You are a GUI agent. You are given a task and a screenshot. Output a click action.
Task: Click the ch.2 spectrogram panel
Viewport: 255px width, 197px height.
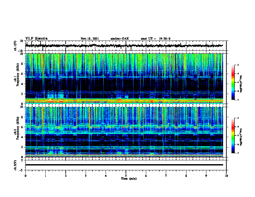pyautogui.click(x=124, y=132)
